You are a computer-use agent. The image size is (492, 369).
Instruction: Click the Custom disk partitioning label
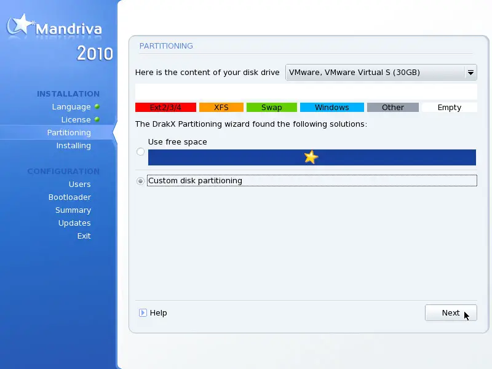(195, 181)
